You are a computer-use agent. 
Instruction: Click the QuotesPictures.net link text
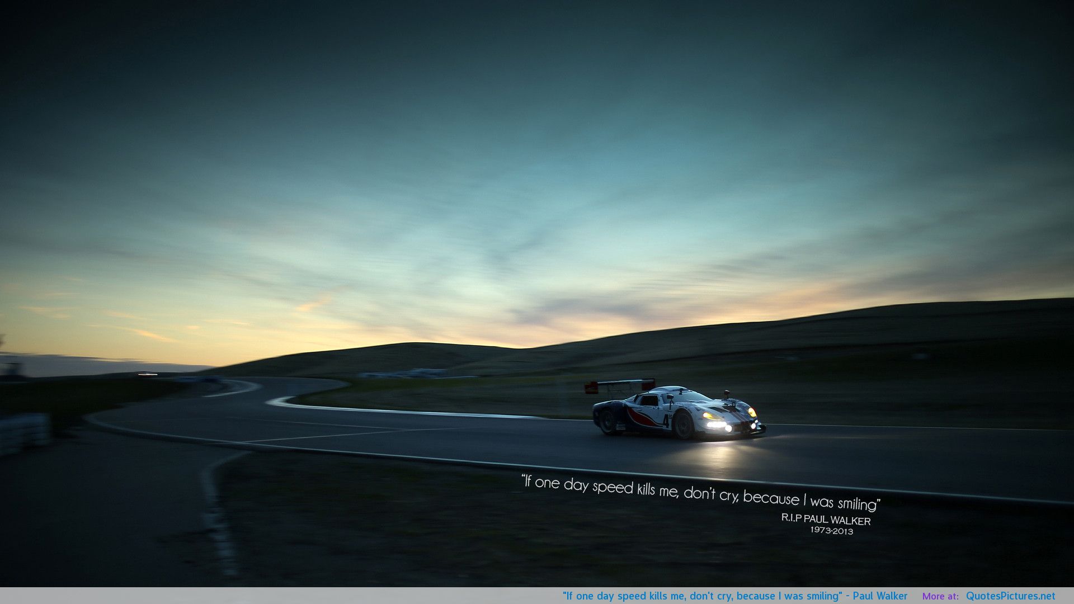point(1010,596)
